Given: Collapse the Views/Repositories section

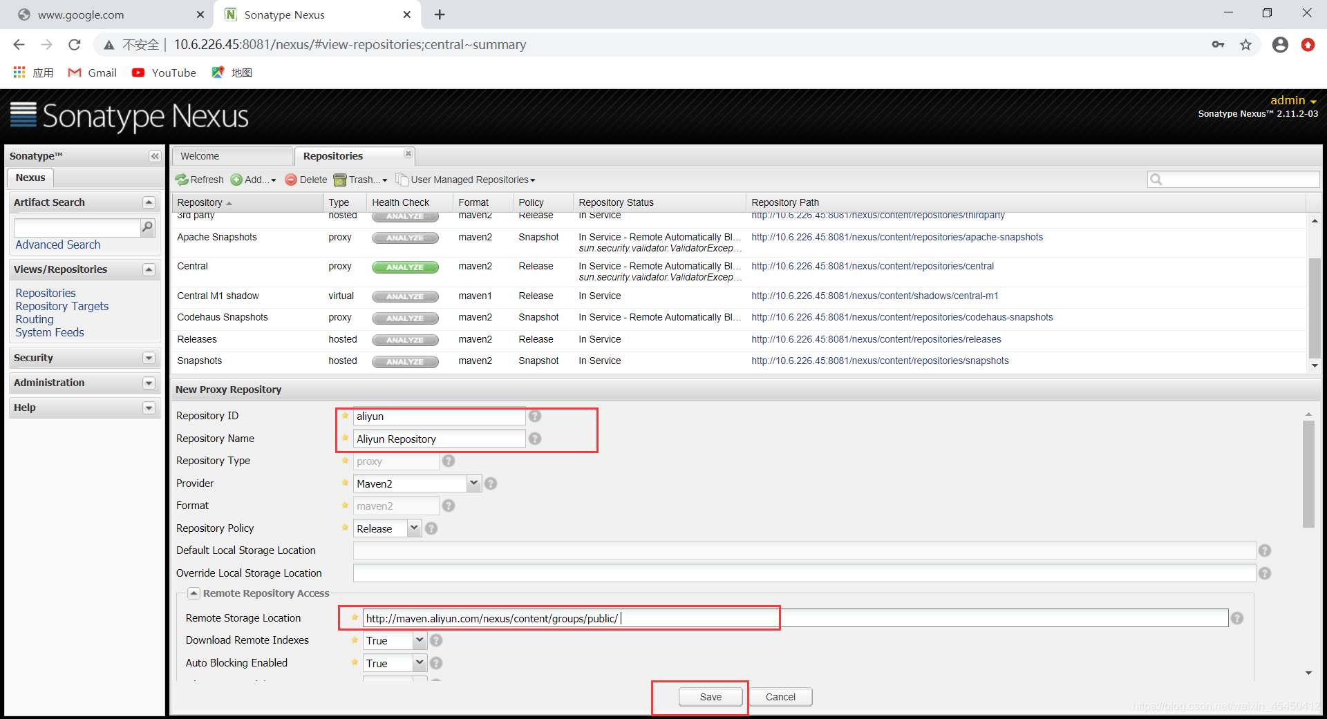Looking at the screenshot, I should point(149,269).
